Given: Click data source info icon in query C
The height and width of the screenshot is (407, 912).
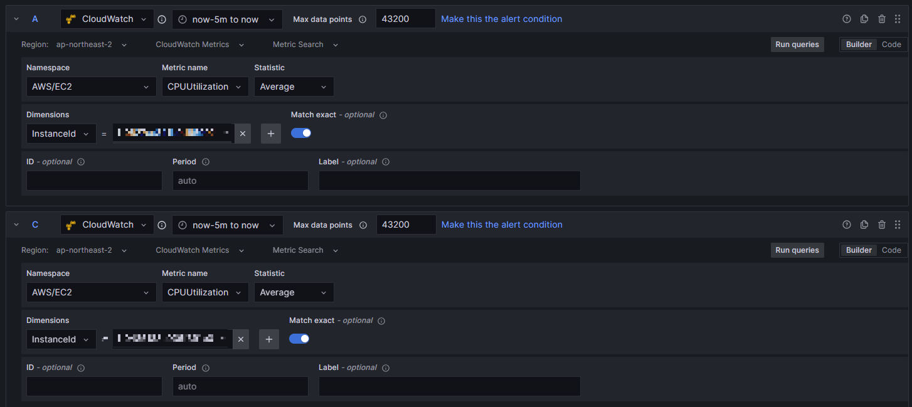Looking at the screenshot, I should [x=162, y=225].
